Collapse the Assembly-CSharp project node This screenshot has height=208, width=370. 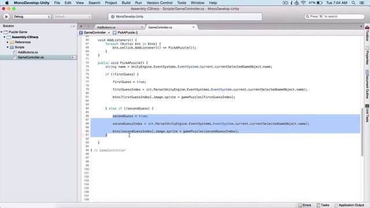point(5,37)
